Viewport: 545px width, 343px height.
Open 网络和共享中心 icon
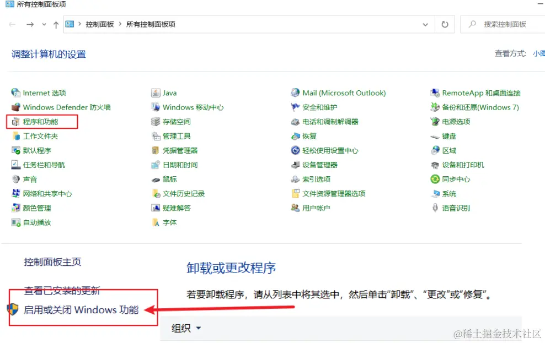[x=15, y=194]
